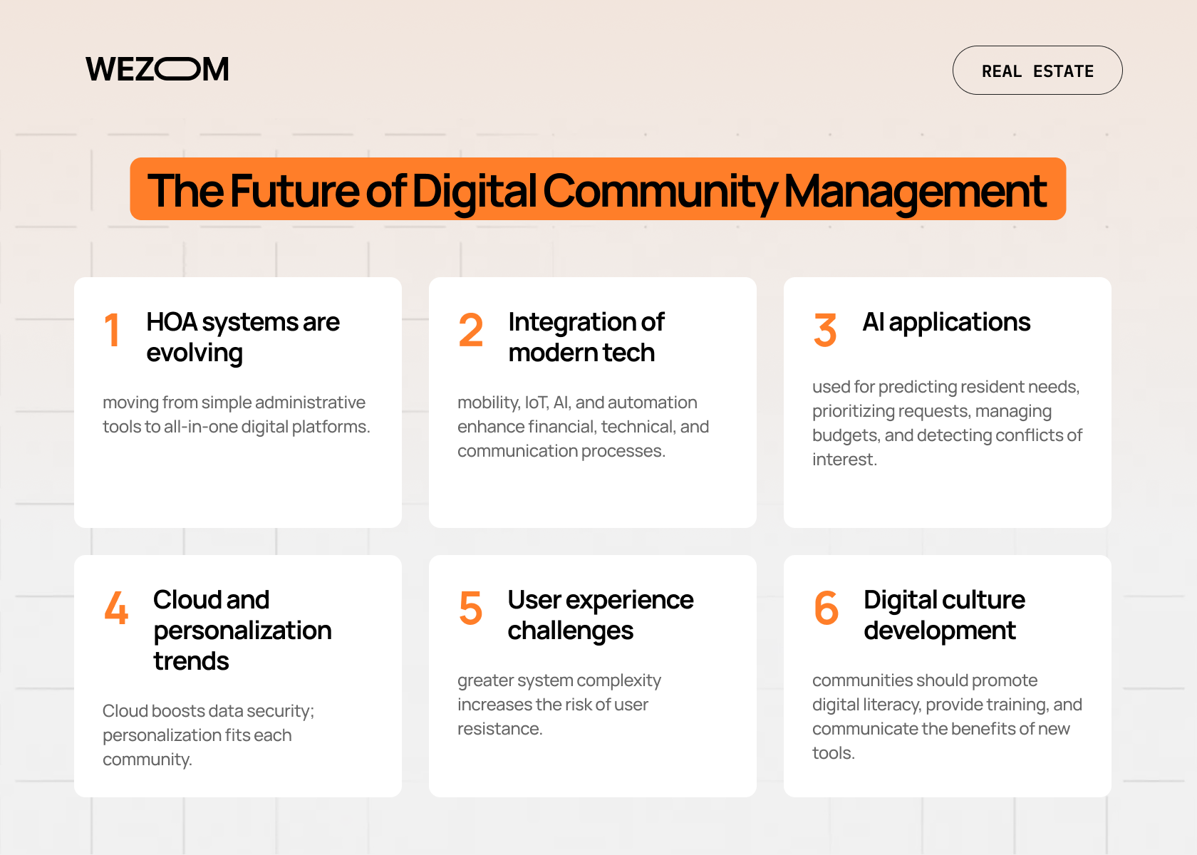Click the orange highlight behind the main title

(x=598, y=190)
